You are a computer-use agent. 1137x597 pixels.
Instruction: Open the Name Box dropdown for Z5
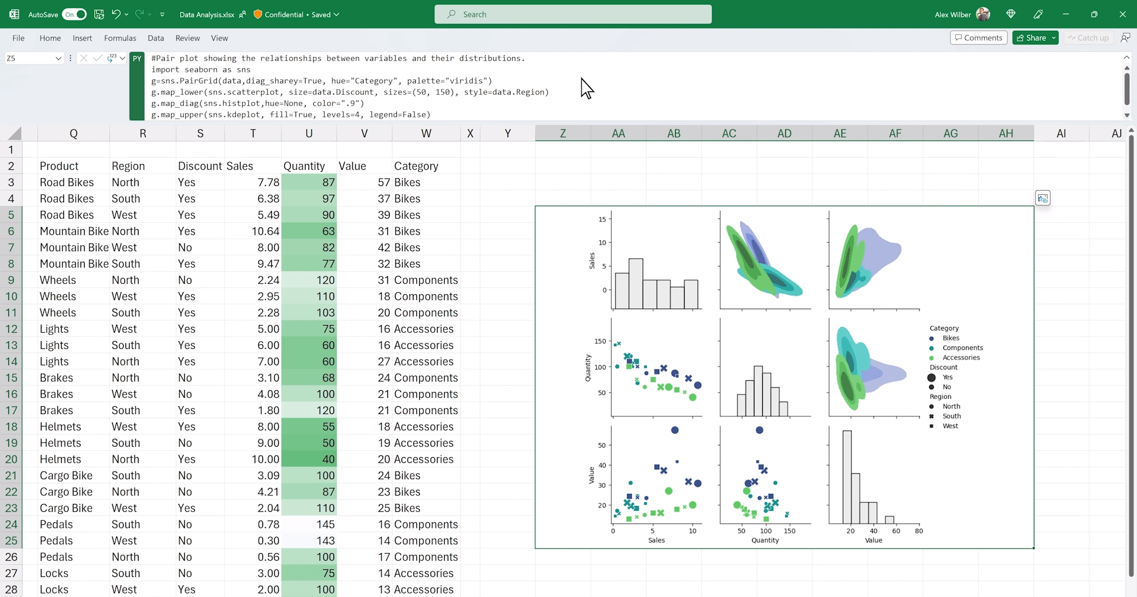tap(58, 58)
